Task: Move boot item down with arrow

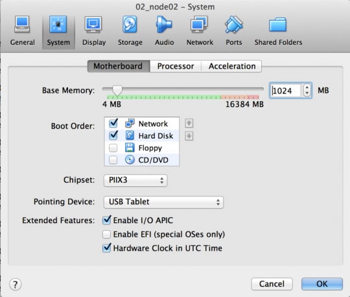Action: pyautogui.click(x=189, y=136)
